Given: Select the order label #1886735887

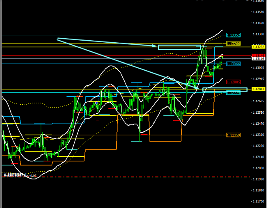Looking at the screenshot, I should click(x=15, y=174).
